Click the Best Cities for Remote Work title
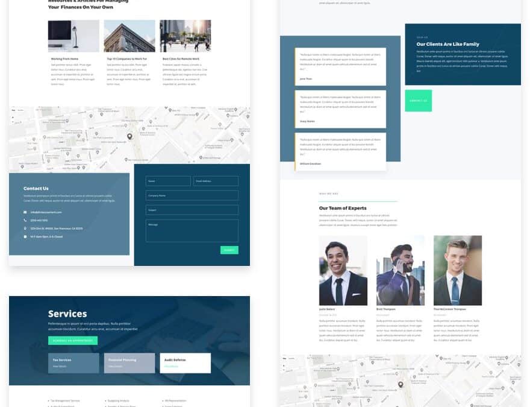Screen dimensions: 530x407 pos(181,59)
